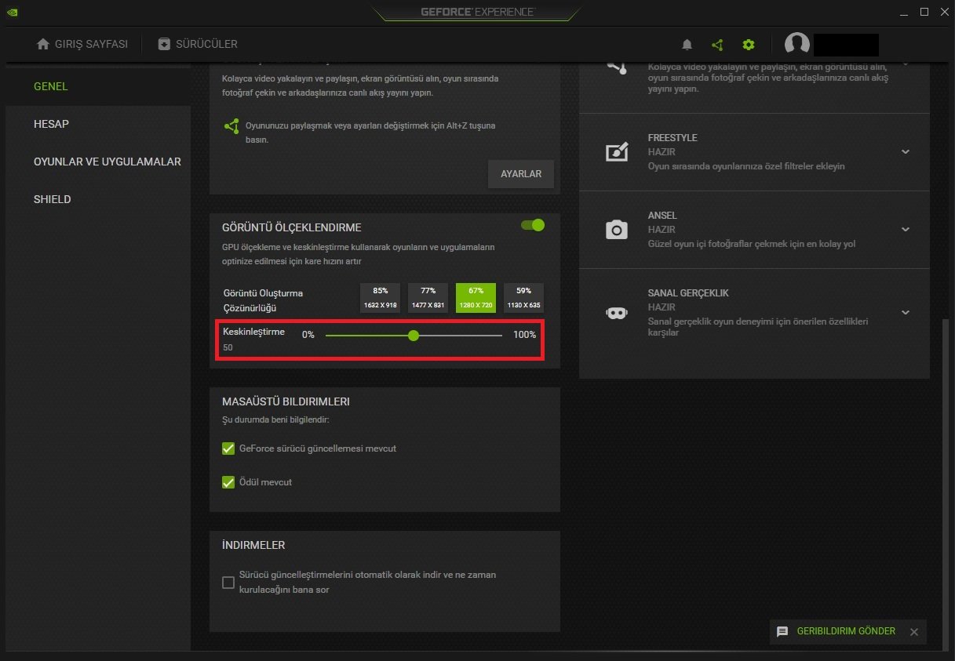Click the Ansel camera icon
955x661 pixels.
point(617,230)
